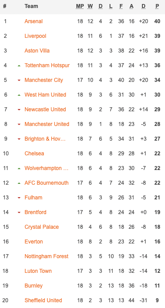
Task: Open the Crystal Palace team link
Action: point(42,227)
